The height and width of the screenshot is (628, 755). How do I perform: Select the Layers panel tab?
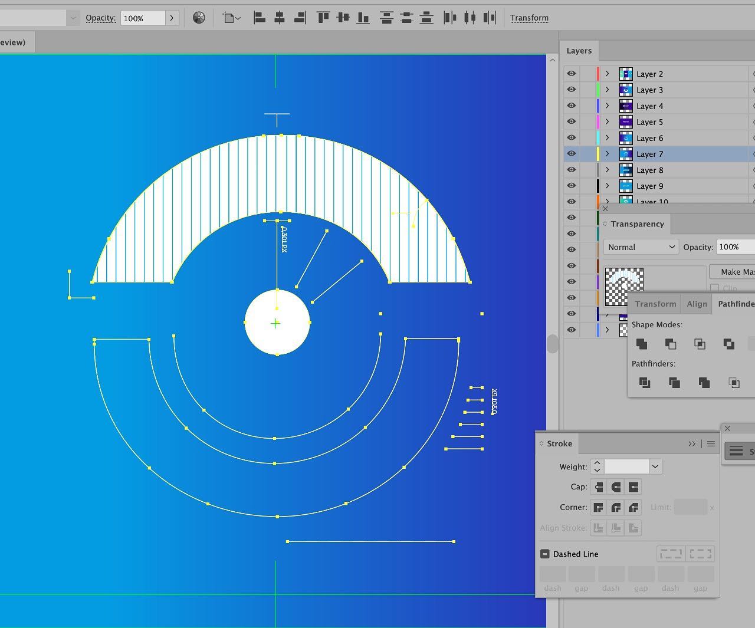(x=579, y=51)
